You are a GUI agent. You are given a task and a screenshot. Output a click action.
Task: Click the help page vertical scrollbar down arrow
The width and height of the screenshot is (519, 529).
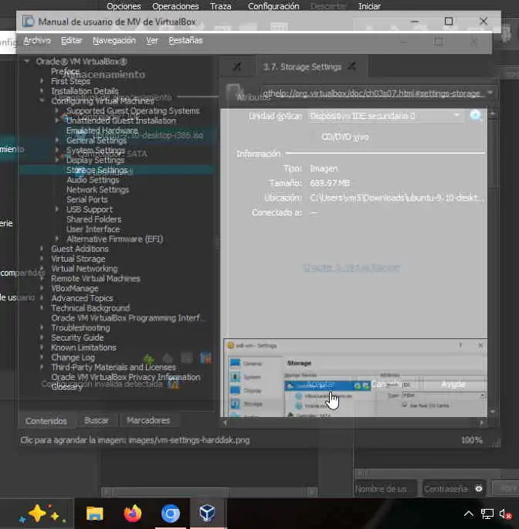tap(492, 412)
